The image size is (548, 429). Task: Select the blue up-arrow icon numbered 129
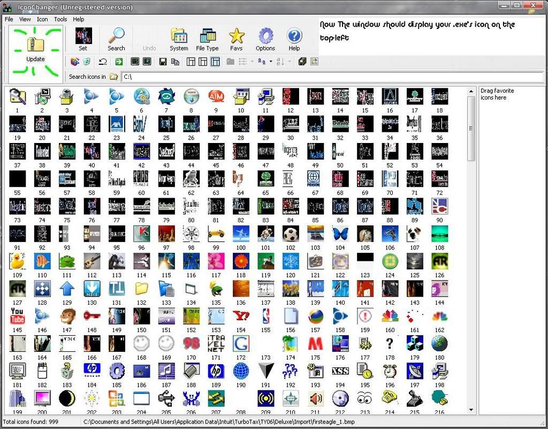pos(67,289)
